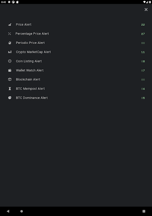Tap the Blockchain Alert cube icon
The image size is (152, 216).
10,79
